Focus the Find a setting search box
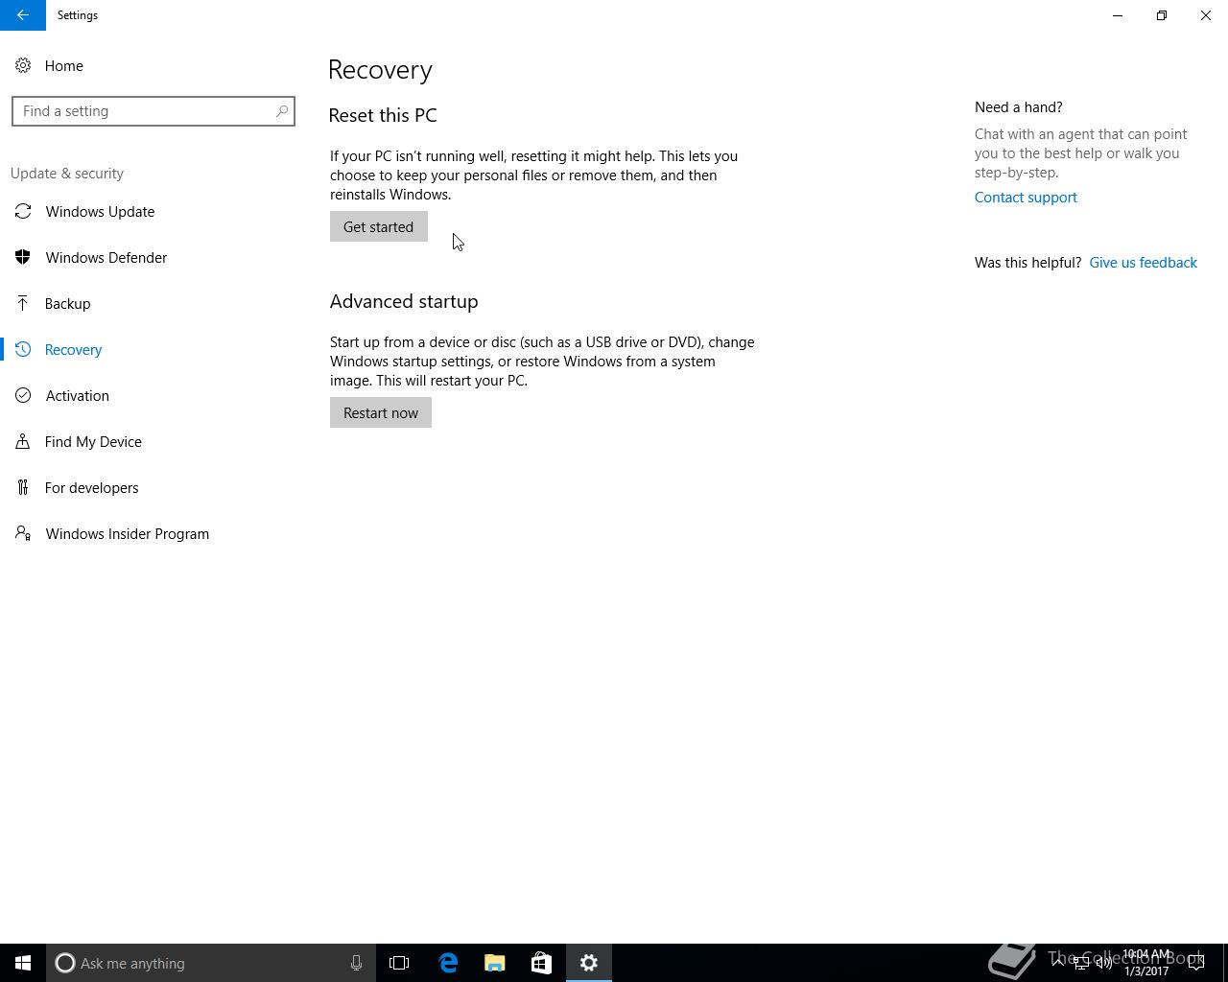The width and height of the screenshot is (1228, 982). pos(153,111)
